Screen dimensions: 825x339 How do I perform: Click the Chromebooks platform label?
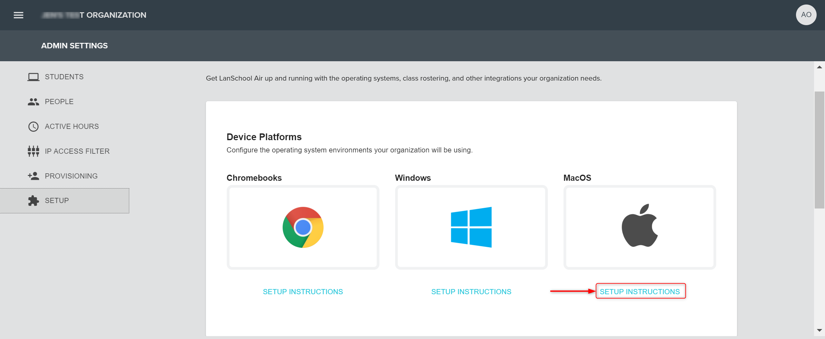click(x=254, y=178)
